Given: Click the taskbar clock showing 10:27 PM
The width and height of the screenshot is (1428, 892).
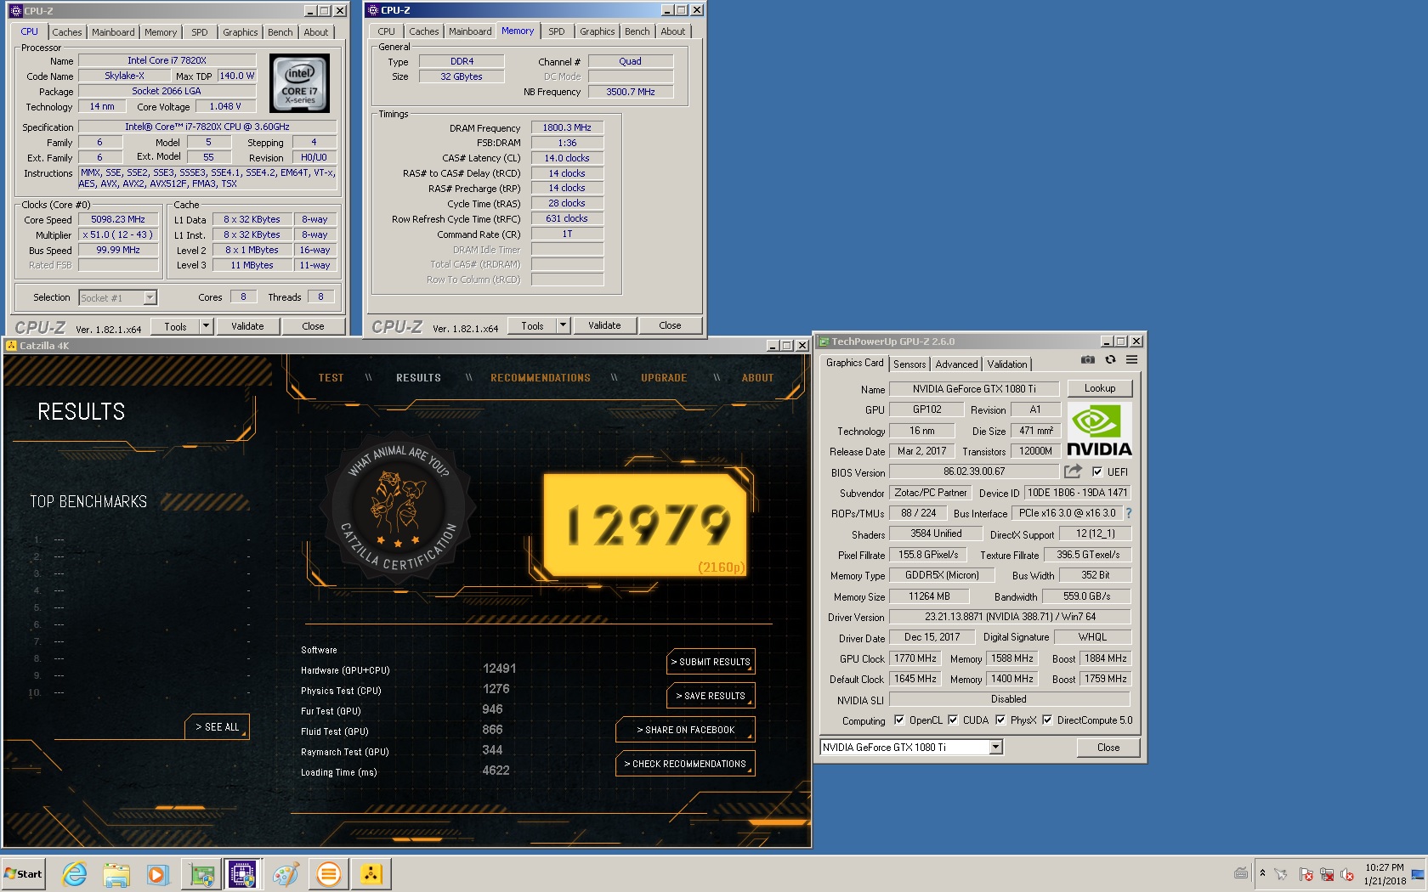Looking at the screenshot, I should pos(1385,874).
